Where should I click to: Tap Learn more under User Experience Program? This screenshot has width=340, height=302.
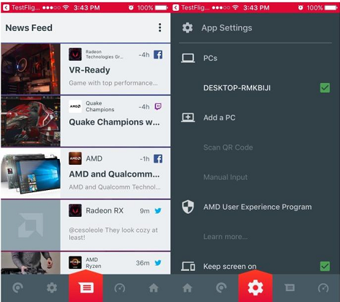point(225,237)
